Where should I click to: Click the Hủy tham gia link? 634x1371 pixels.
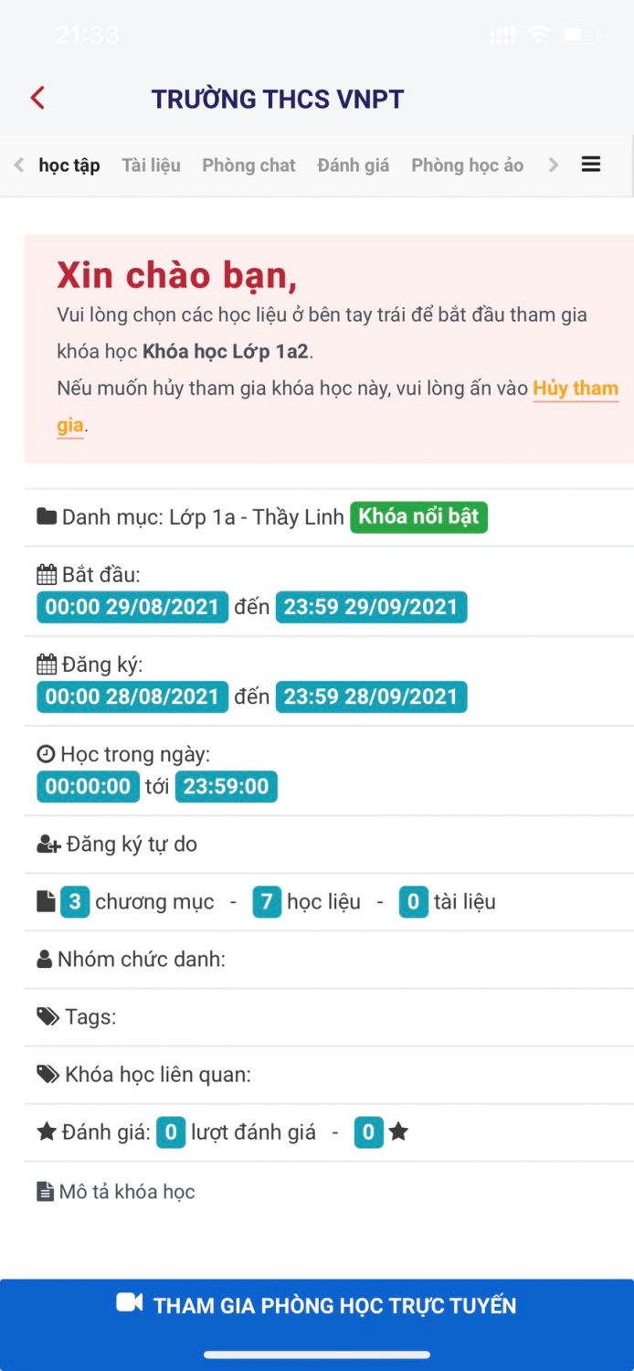[x=576, y=388]
